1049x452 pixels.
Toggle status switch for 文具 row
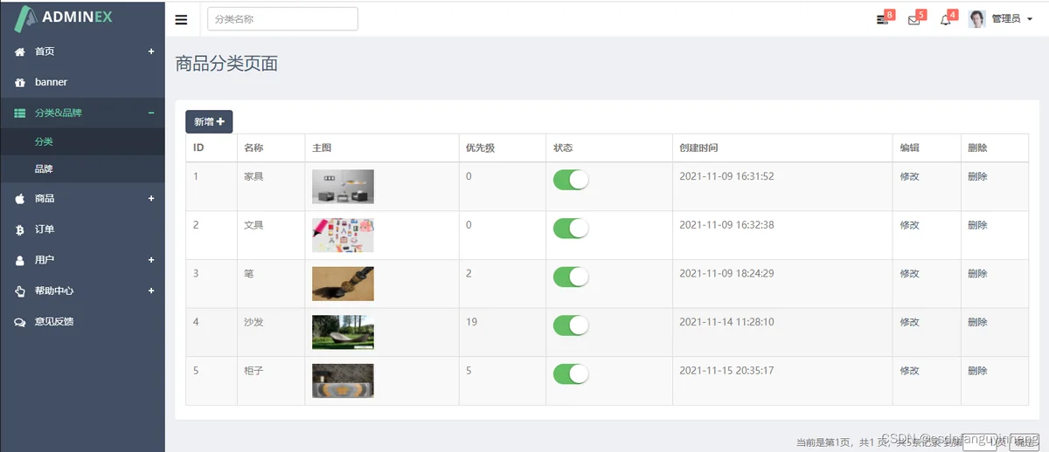(571, 229)
